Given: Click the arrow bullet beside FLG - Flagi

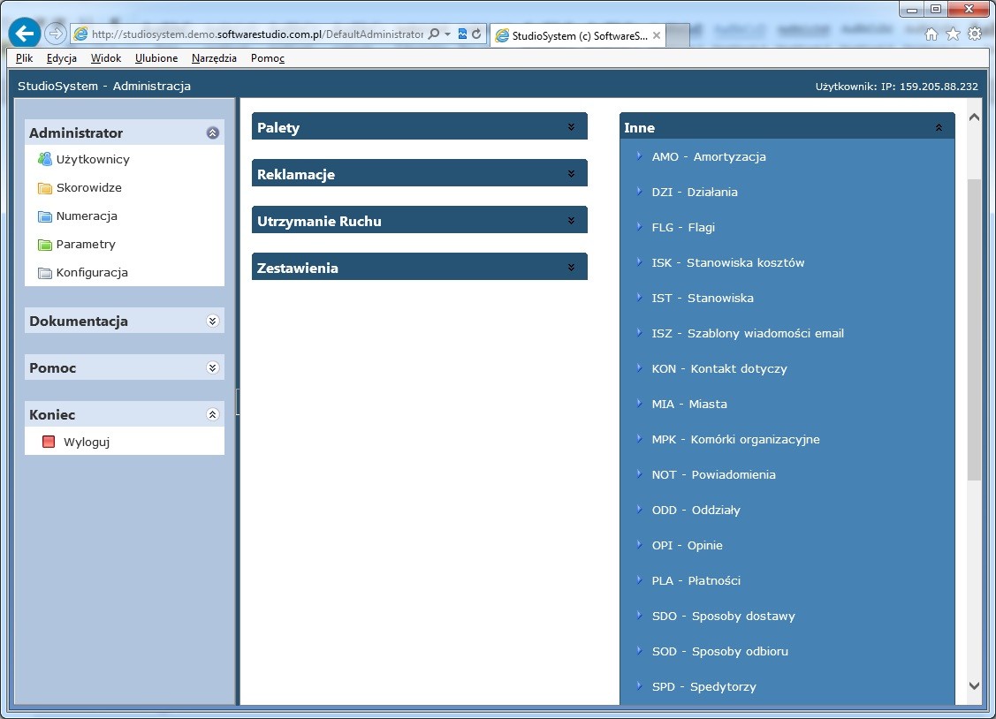Looking at the screenshot, I should pos(639,226).
